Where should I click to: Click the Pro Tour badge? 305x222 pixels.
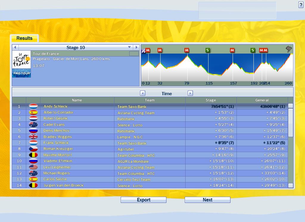point(21,73)
